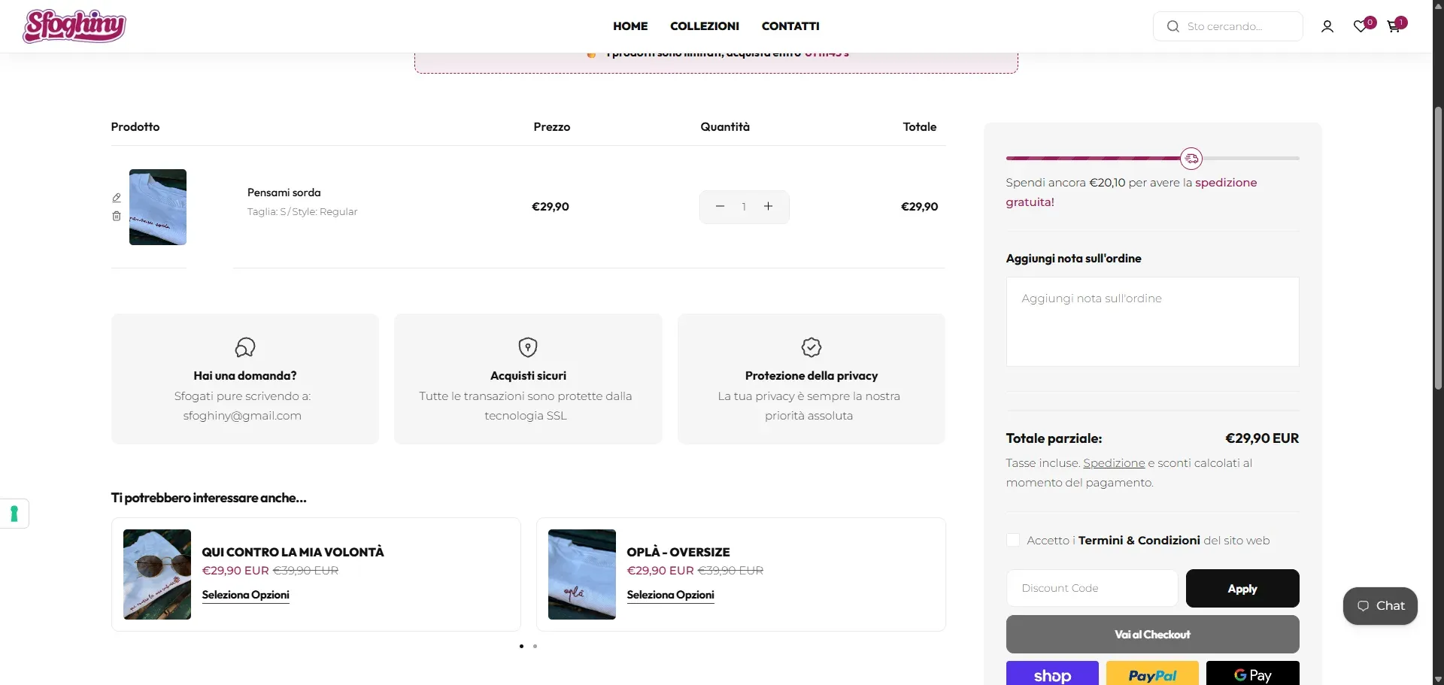Open the Pensami sorda product thumbnail
This screenshot has height=685, width=1444.
[158, 207]
